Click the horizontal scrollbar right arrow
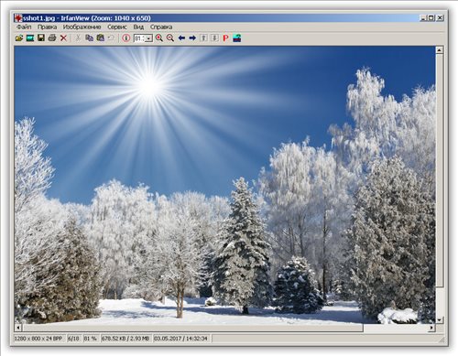The width and height of the screenshot is (458, 356). tap(431, 328)
